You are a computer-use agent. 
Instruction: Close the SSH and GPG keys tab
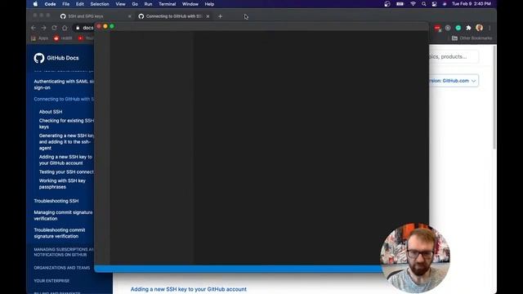tap(130, 16)
